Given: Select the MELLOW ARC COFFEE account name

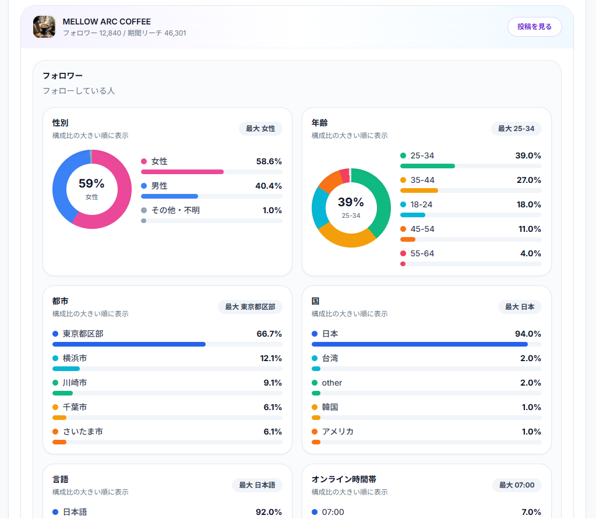Looking at the screenshot, I should point(107,22).
